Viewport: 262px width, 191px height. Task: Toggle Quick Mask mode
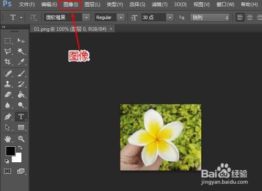(x=7, y=171)
